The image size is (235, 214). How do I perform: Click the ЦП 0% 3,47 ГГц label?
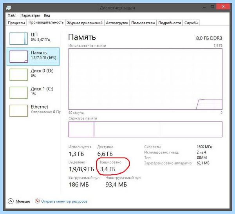point(40,37)
